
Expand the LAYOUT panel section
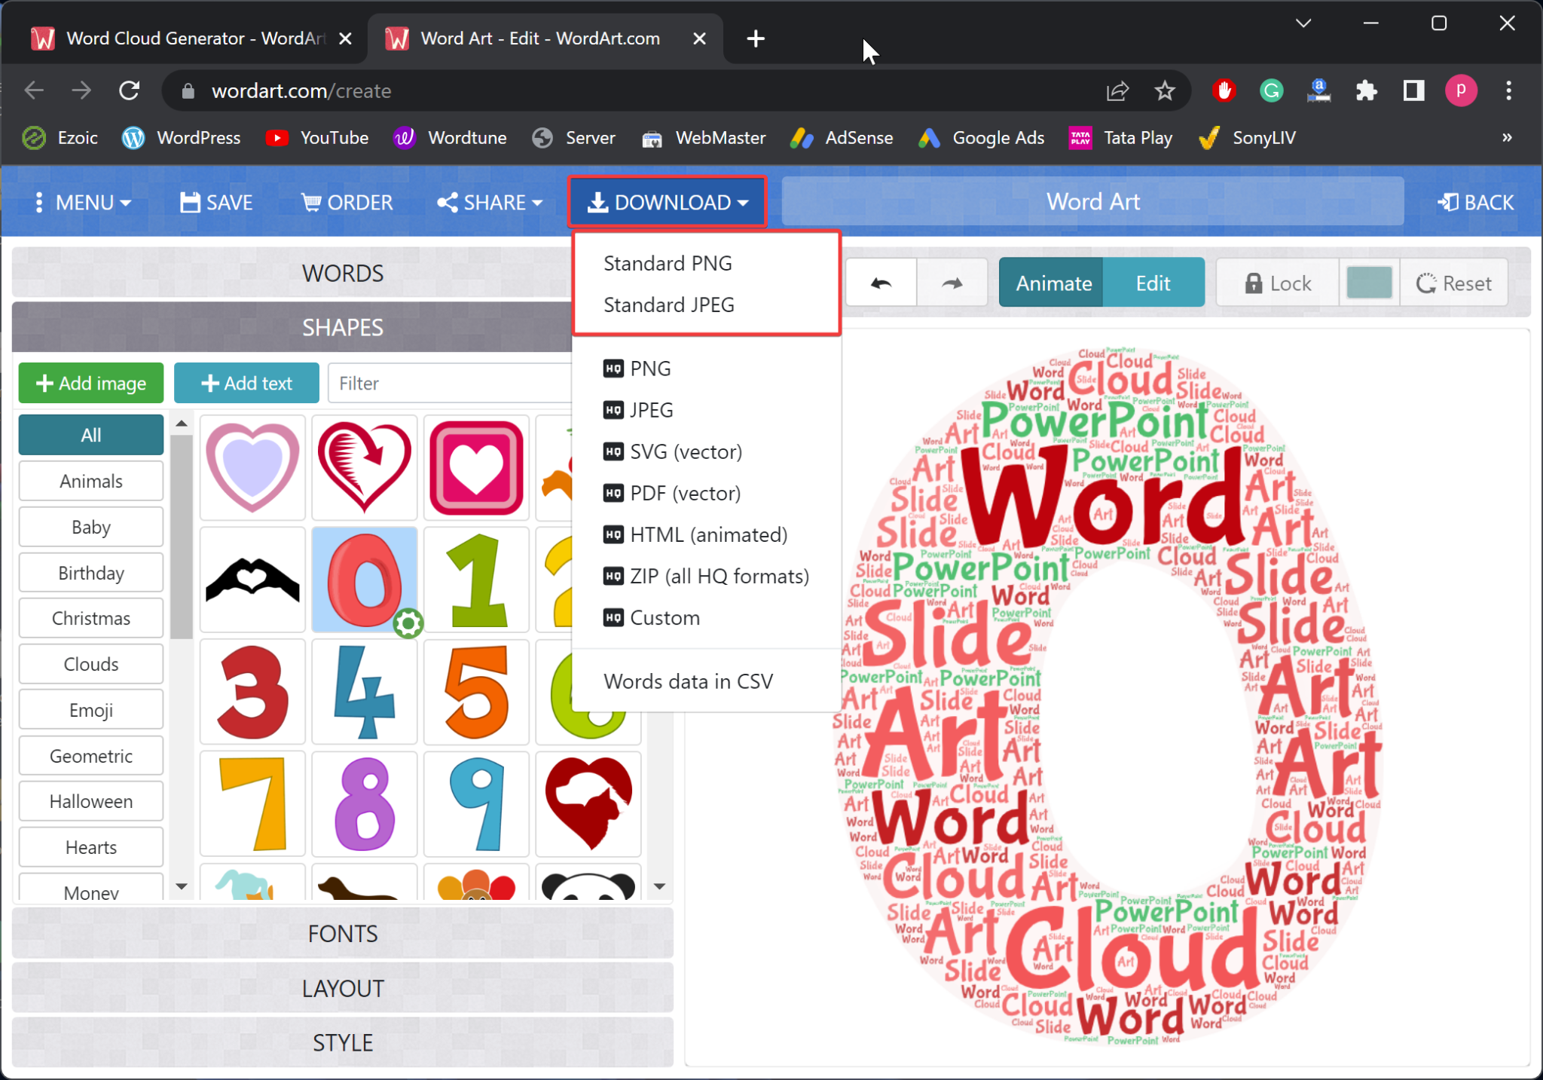[x=344, y=987]
